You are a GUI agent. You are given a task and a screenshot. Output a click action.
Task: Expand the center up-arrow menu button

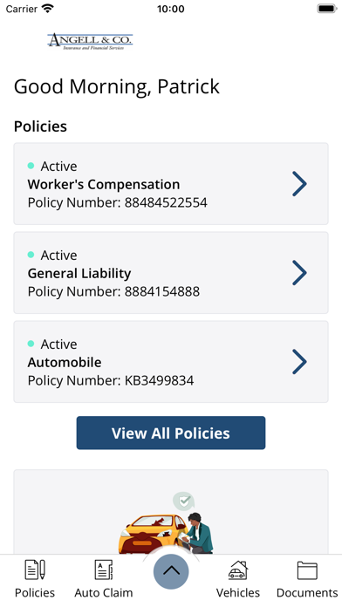click(x=171, y=571)
